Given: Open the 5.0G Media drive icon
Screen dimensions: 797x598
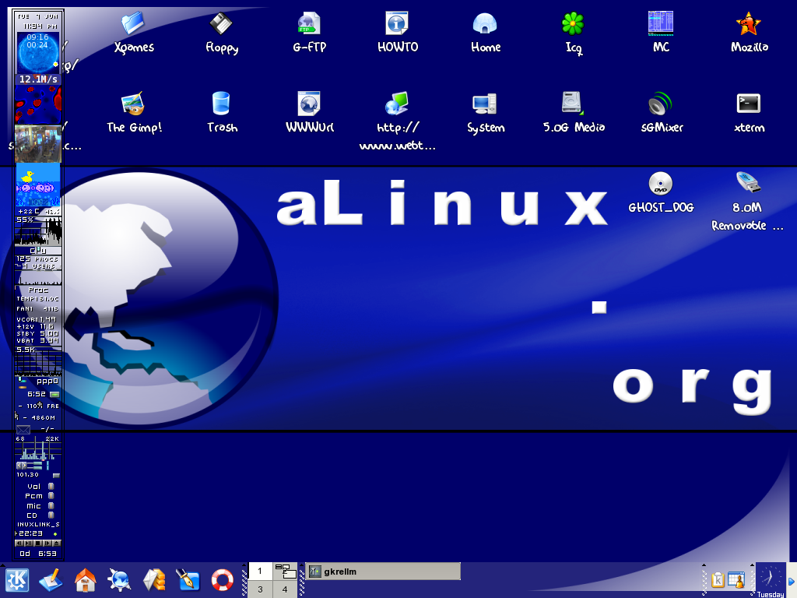Looking at the screenshot, I should coord(573,104).
